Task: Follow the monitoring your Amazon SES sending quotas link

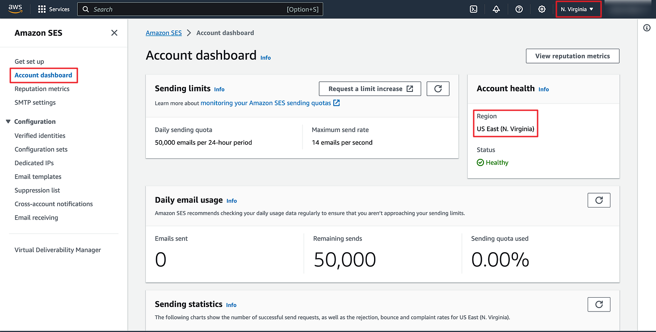Action: point(266,103)
